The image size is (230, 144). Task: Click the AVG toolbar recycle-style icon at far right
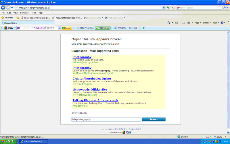tap(143, 28)
